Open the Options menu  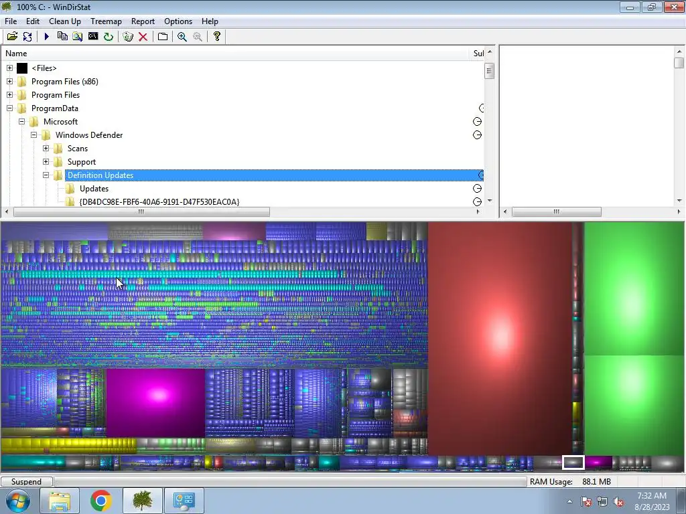[x=178, y=21]
